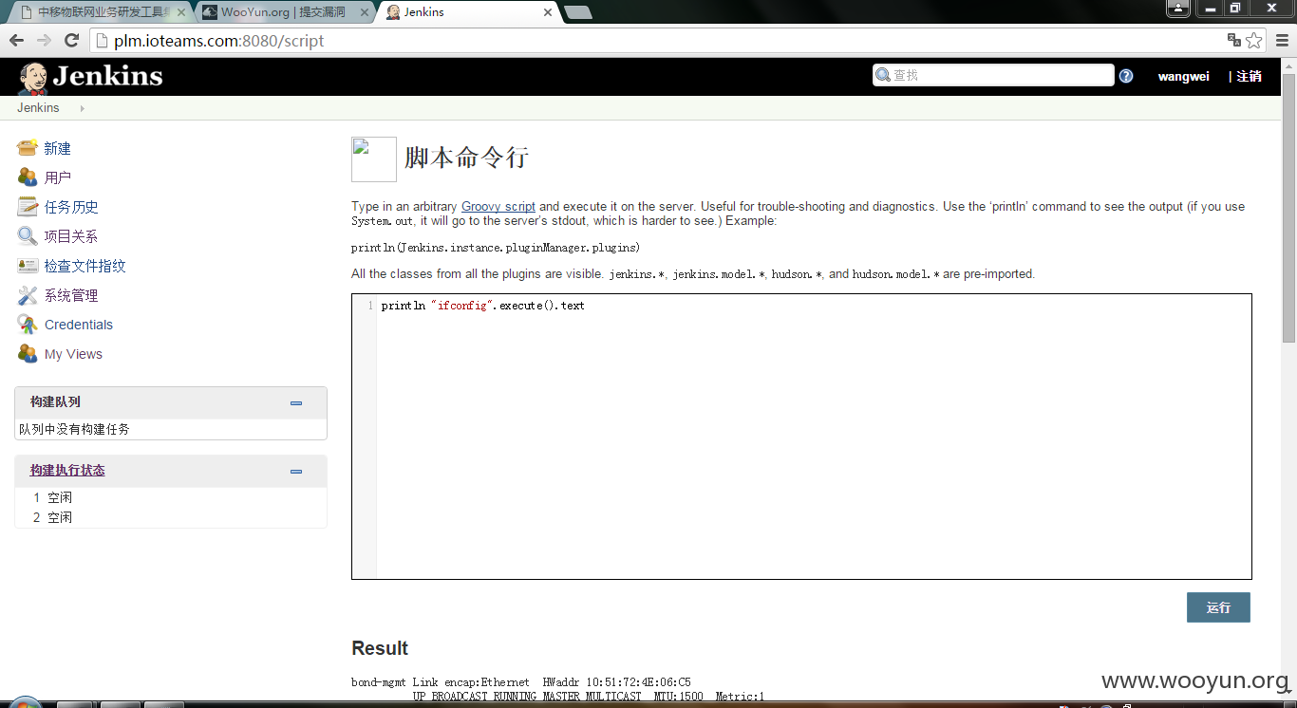
Task: Collapse the 构建执行状态 panel
Action: tap(296, 472)
